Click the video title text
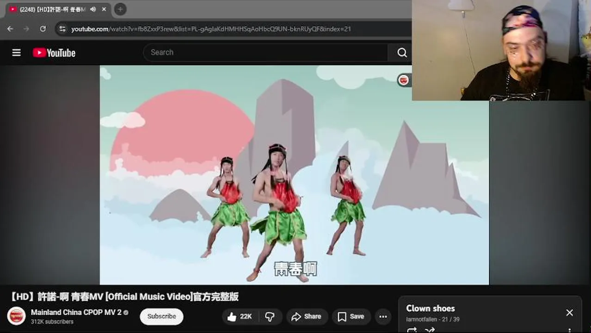591x333 pixels. coord(125,296)
